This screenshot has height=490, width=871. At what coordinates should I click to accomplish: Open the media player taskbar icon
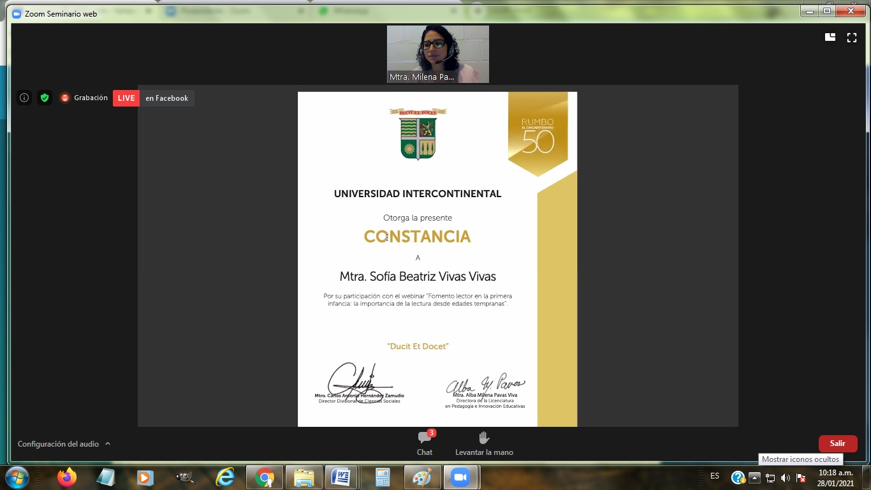[x=145, y=477]
